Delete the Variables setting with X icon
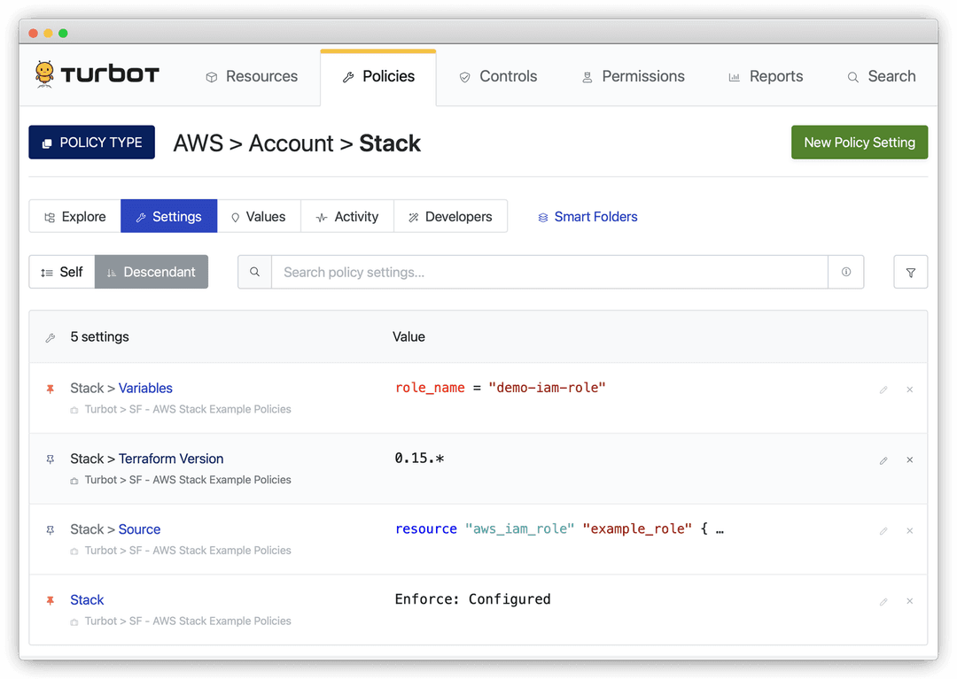The width and height of the screenshot is (957, 679). (x=909, y=390)
